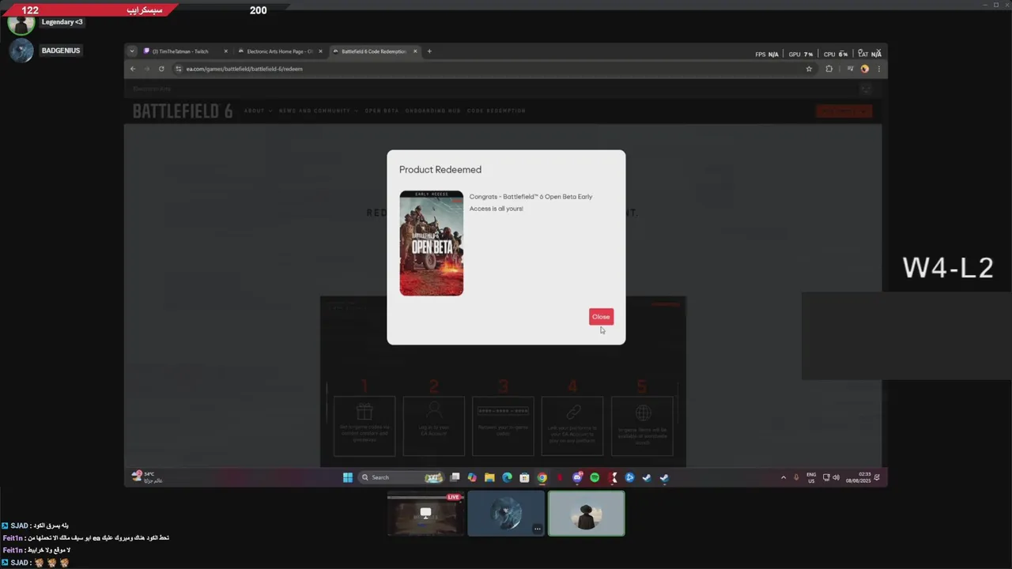Expand the NEWS AND COMMUNITY menu
This screenshot has height=569, width=1012.
(318, 111)
